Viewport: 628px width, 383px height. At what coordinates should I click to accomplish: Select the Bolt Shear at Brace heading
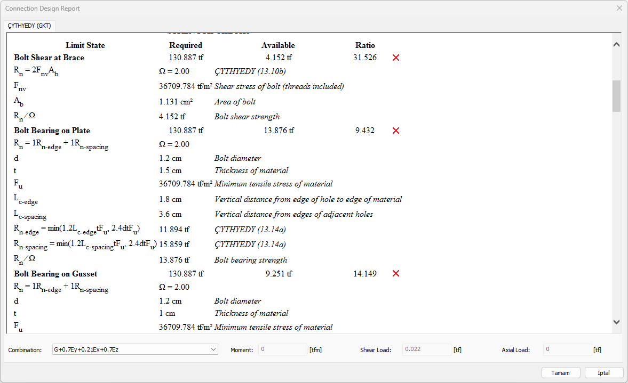click(49, 58)
